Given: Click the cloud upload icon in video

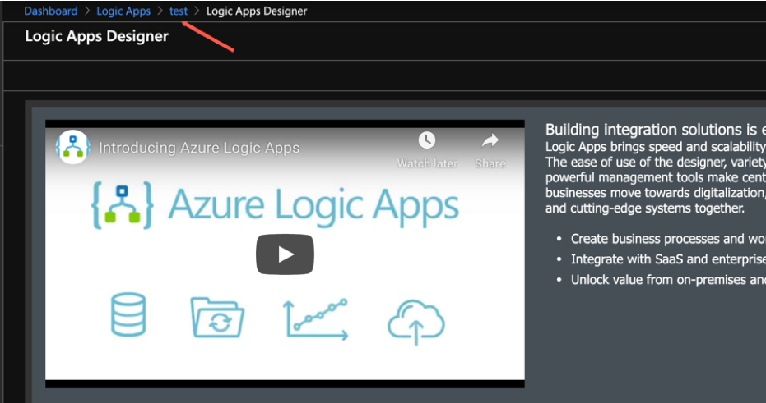Looking at the screenshot, I should [416, 322].
